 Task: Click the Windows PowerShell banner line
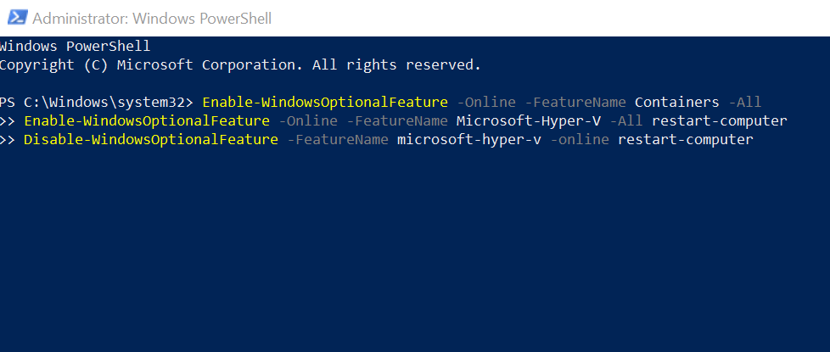[x=76, y=46]
